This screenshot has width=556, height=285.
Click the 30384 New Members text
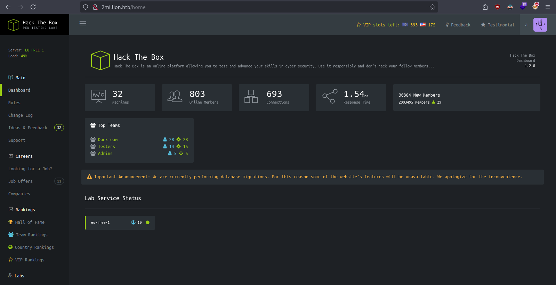point(419,95)
